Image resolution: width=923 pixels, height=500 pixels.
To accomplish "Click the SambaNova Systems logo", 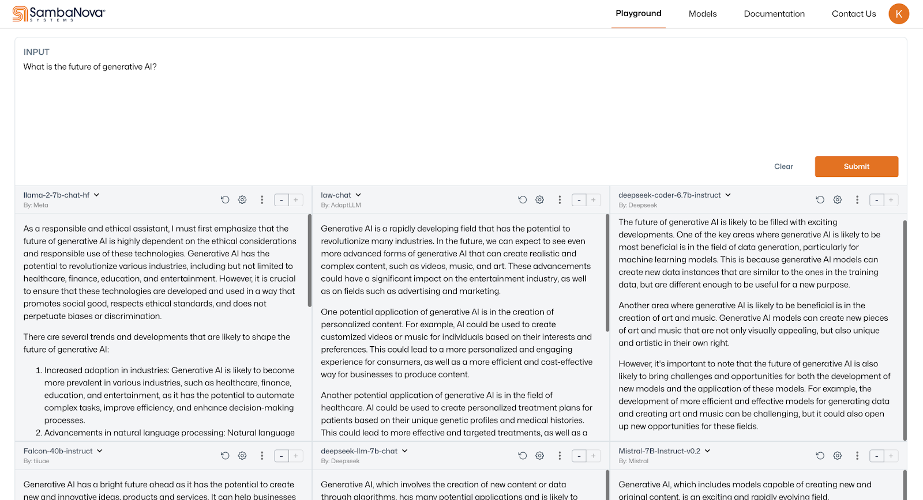I will (x=59, y=14).
